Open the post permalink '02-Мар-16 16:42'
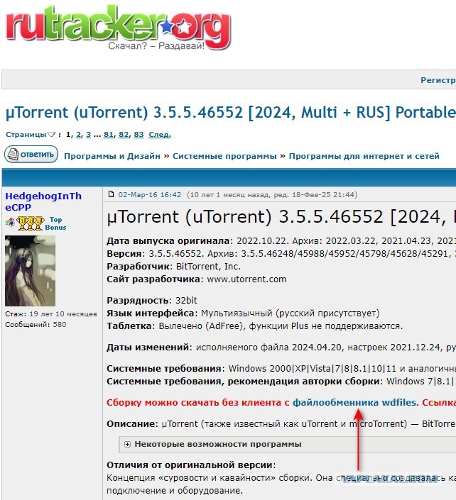 pos(149,194)
